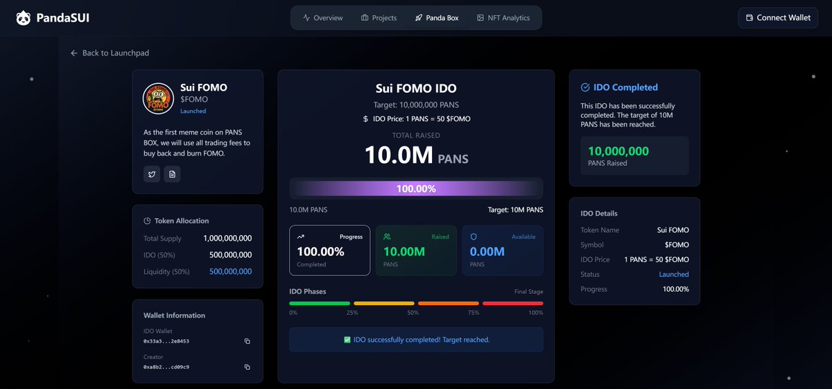
Task: Copy the IDO Wallet address
Action: pyautogui.click(x=247, y=341)
